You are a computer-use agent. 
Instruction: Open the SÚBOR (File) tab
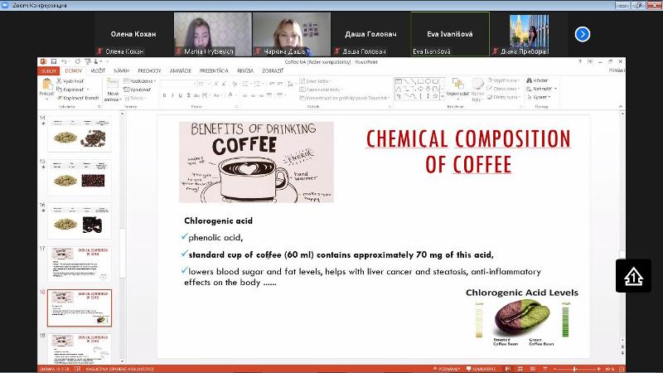click(x=49, y=71)
